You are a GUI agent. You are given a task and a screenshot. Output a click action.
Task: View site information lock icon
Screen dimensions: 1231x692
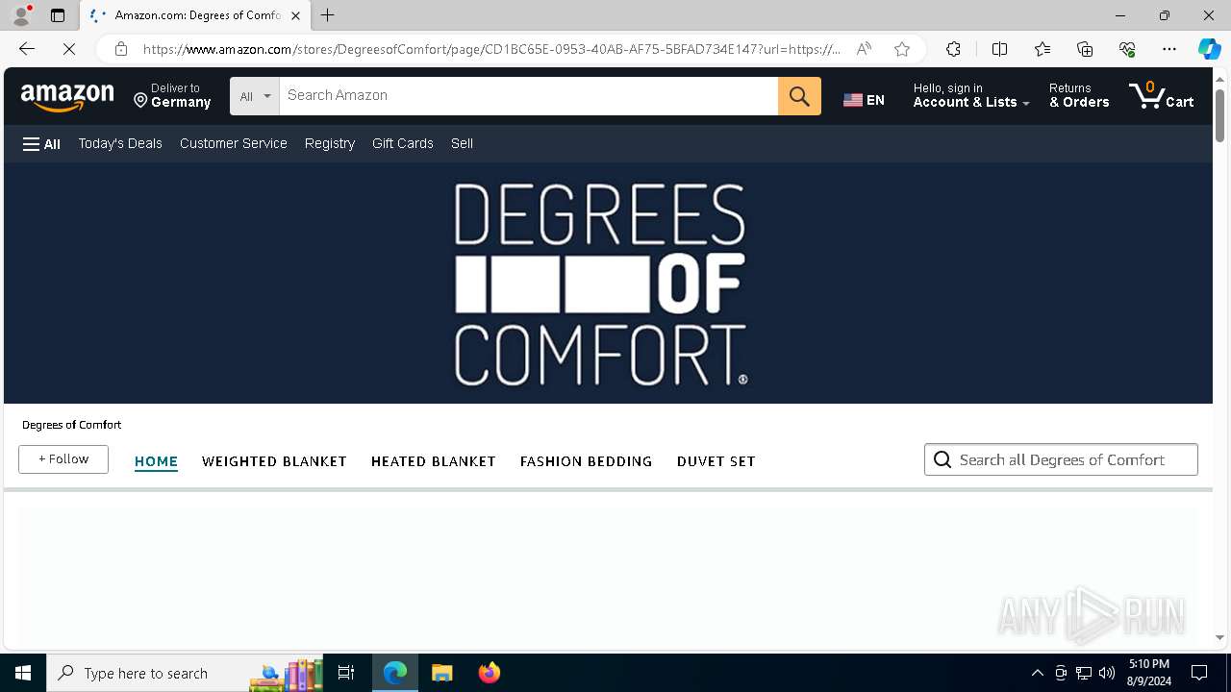(121, 49)
